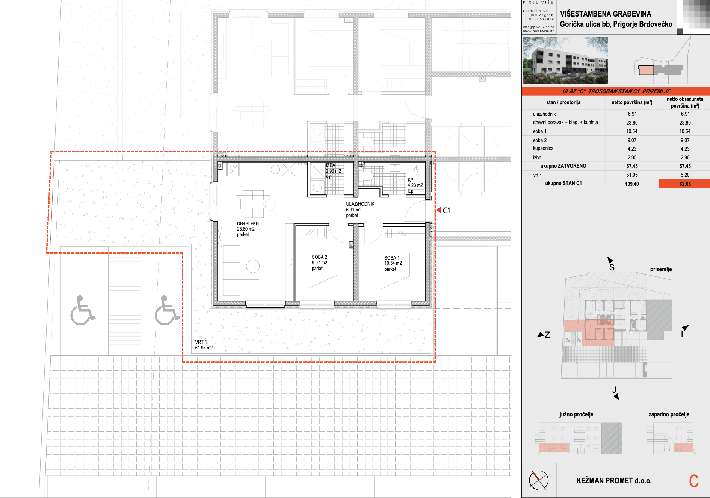The image size is (710, 498).
Task: Click the left wheelchair parking symbol
Action: click(x=83, y=311)
